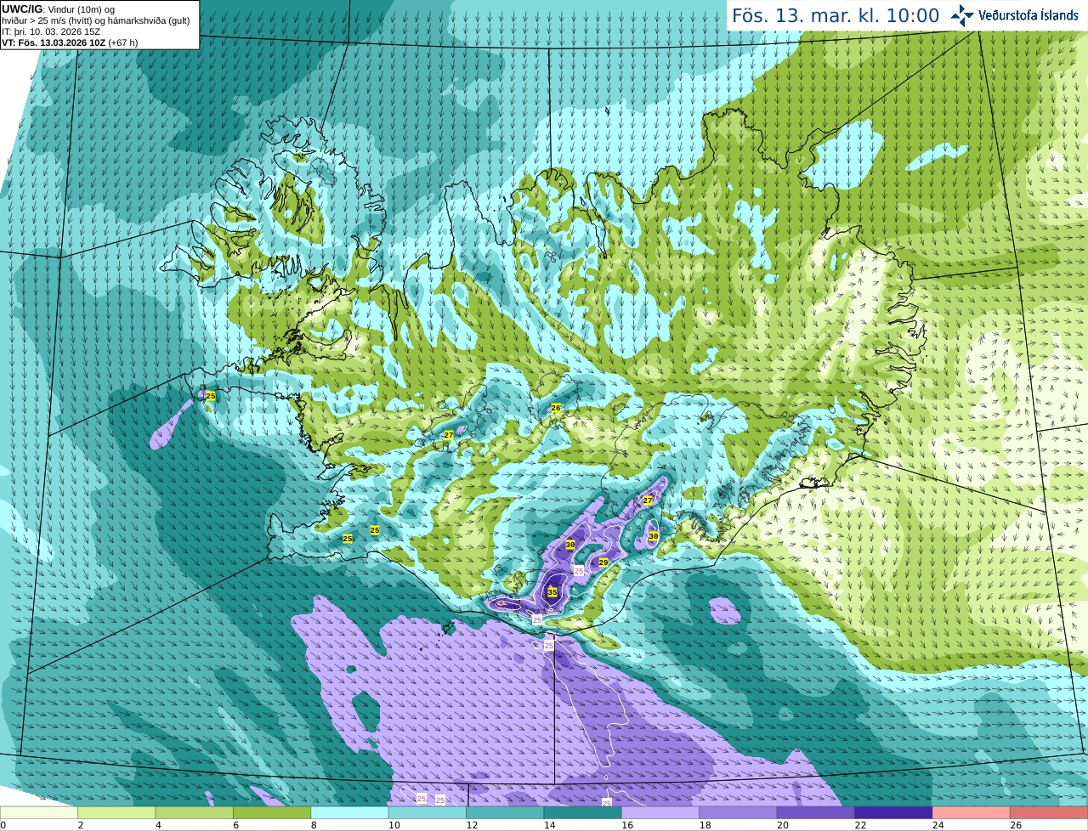Select the 8–10 m/s pale cyan legend swatch
The height and width of the screenshot is (831, 1088).
(350, 813)
